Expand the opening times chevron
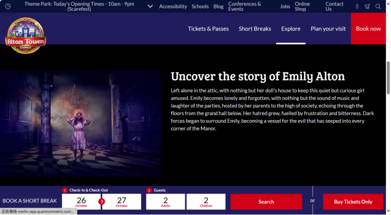 150,6
